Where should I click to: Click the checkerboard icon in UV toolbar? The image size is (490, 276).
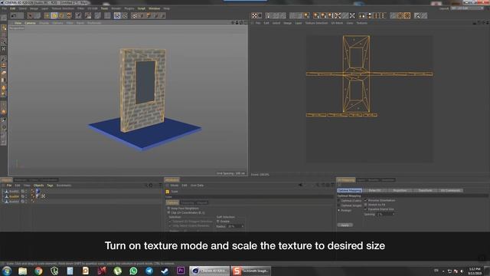[254, 15]
